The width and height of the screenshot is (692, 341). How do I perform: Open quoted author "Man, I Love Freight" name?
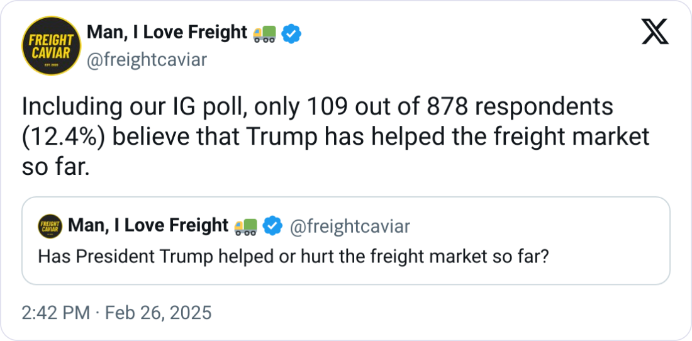147,225
